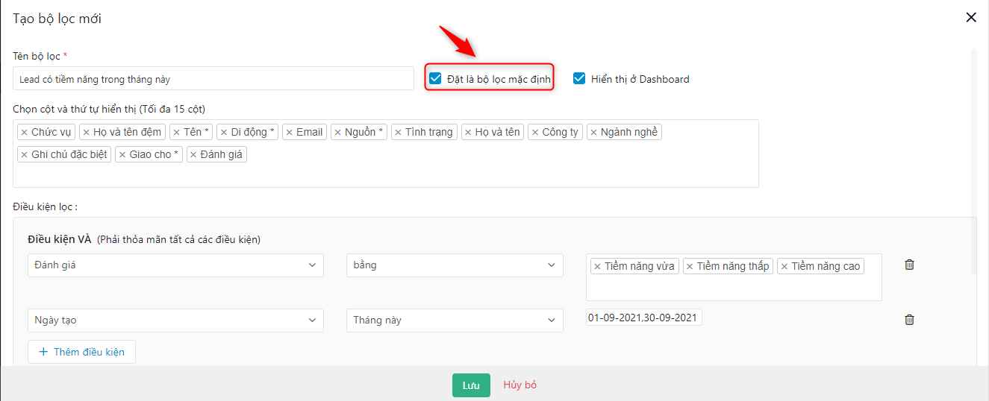
Task: Open the Đánh giá field dropdown
Action: 175,265
